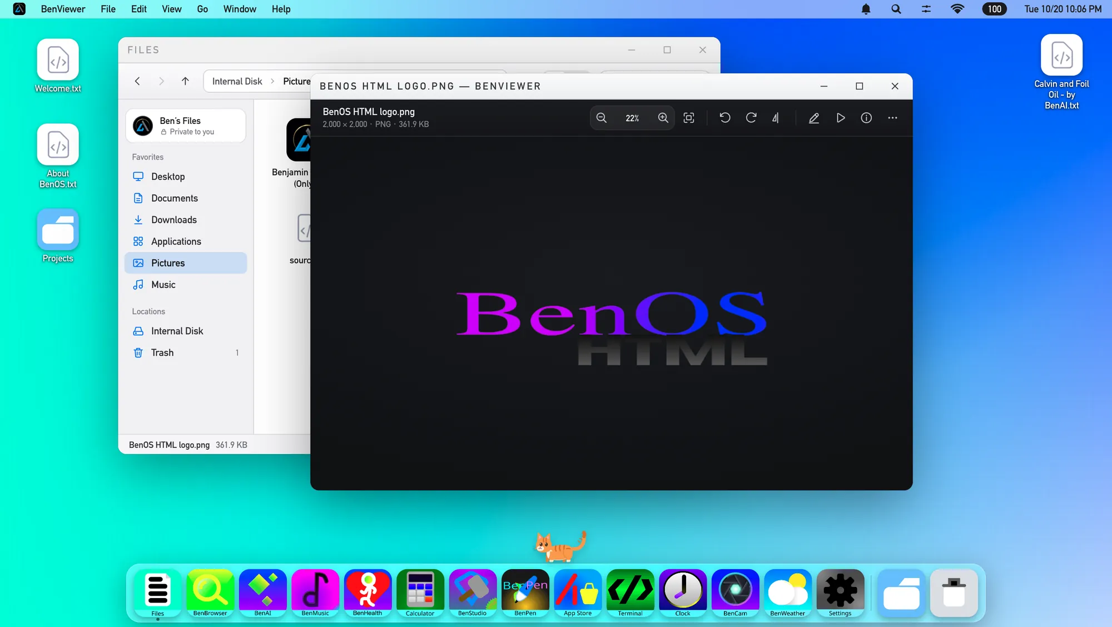
Task: Open the View menu
Action: (x=172, y=9)
